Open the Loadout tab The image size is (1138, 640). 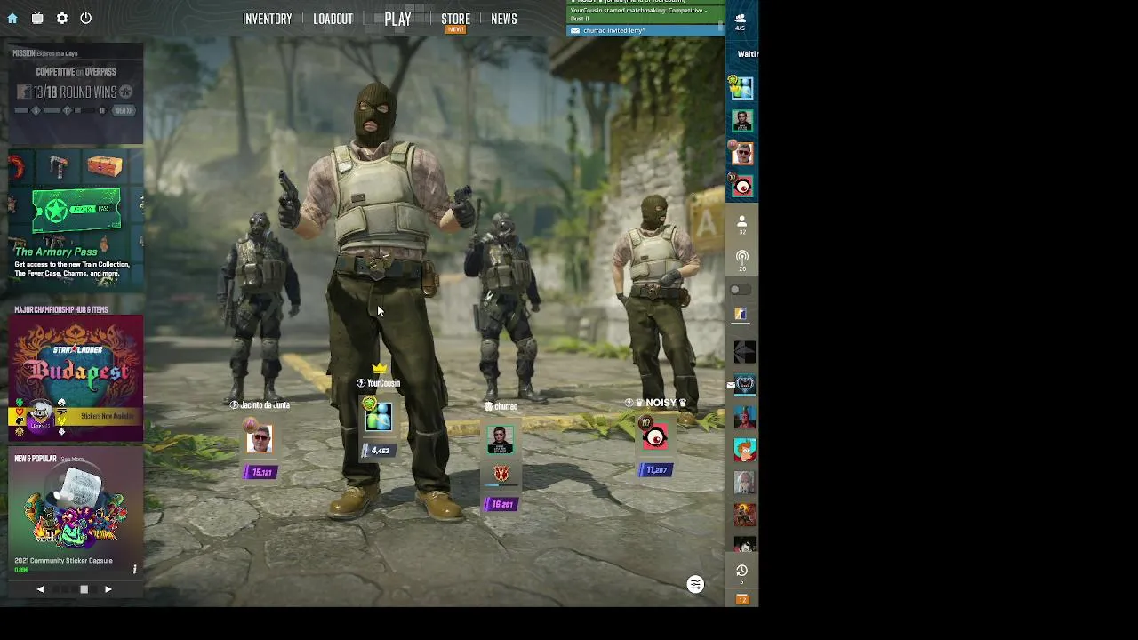(x=333, y=19)
